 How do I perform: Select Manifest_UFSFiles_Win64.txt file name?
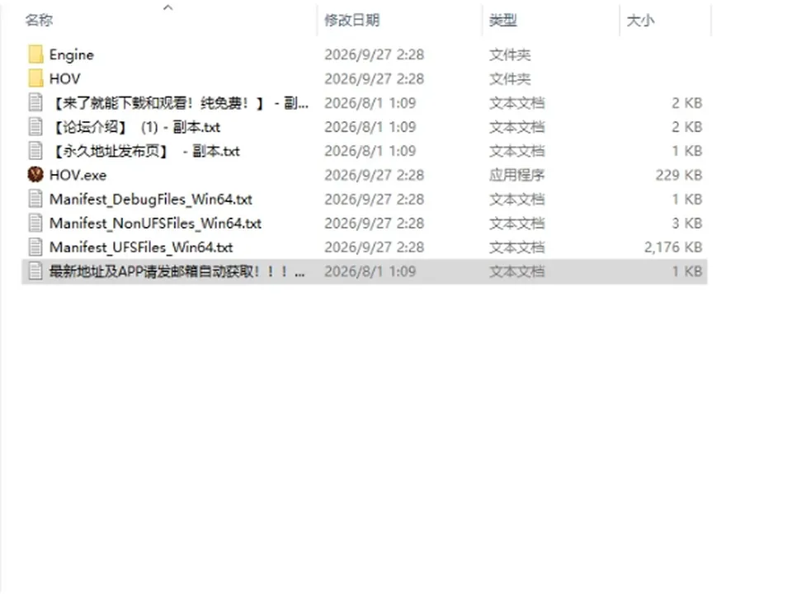click(141, 247)
